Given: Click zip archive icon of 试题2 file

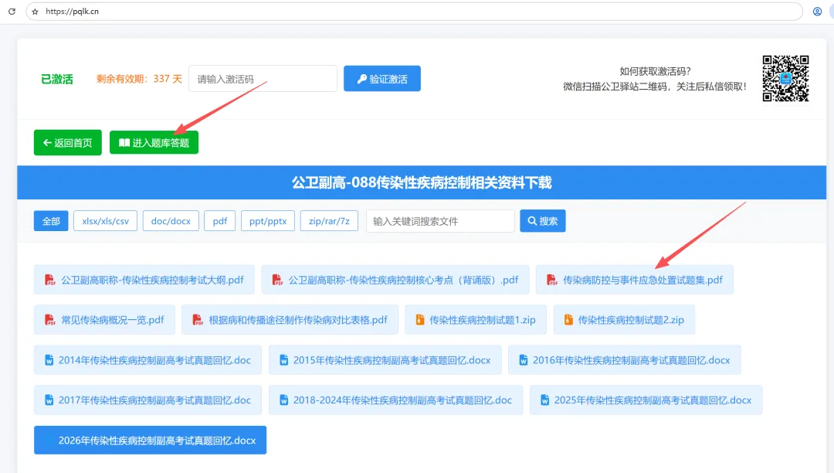Looking at the screenshot, I should coord(568,320).
